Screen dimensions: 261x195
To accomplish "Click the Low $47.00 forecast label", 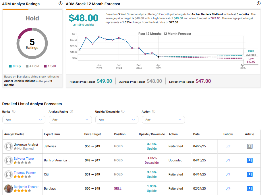I will coord(251,60).
